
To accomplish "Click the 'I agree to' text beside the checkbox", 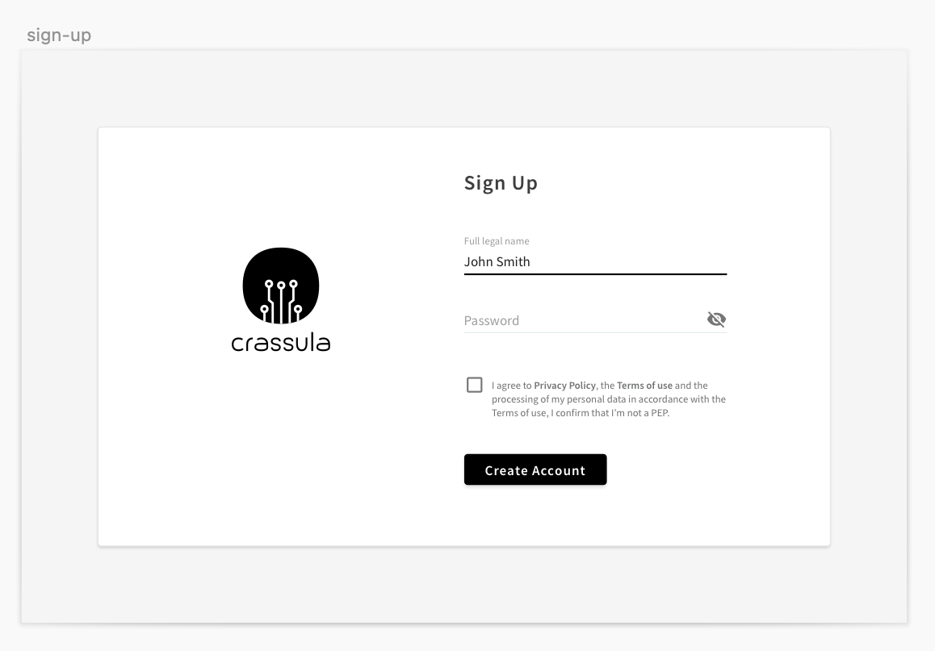I will 511,386.
